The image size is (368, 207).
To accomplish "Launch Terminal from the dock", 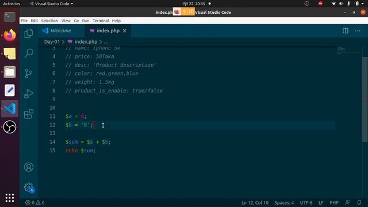I will tap(10, 17).
